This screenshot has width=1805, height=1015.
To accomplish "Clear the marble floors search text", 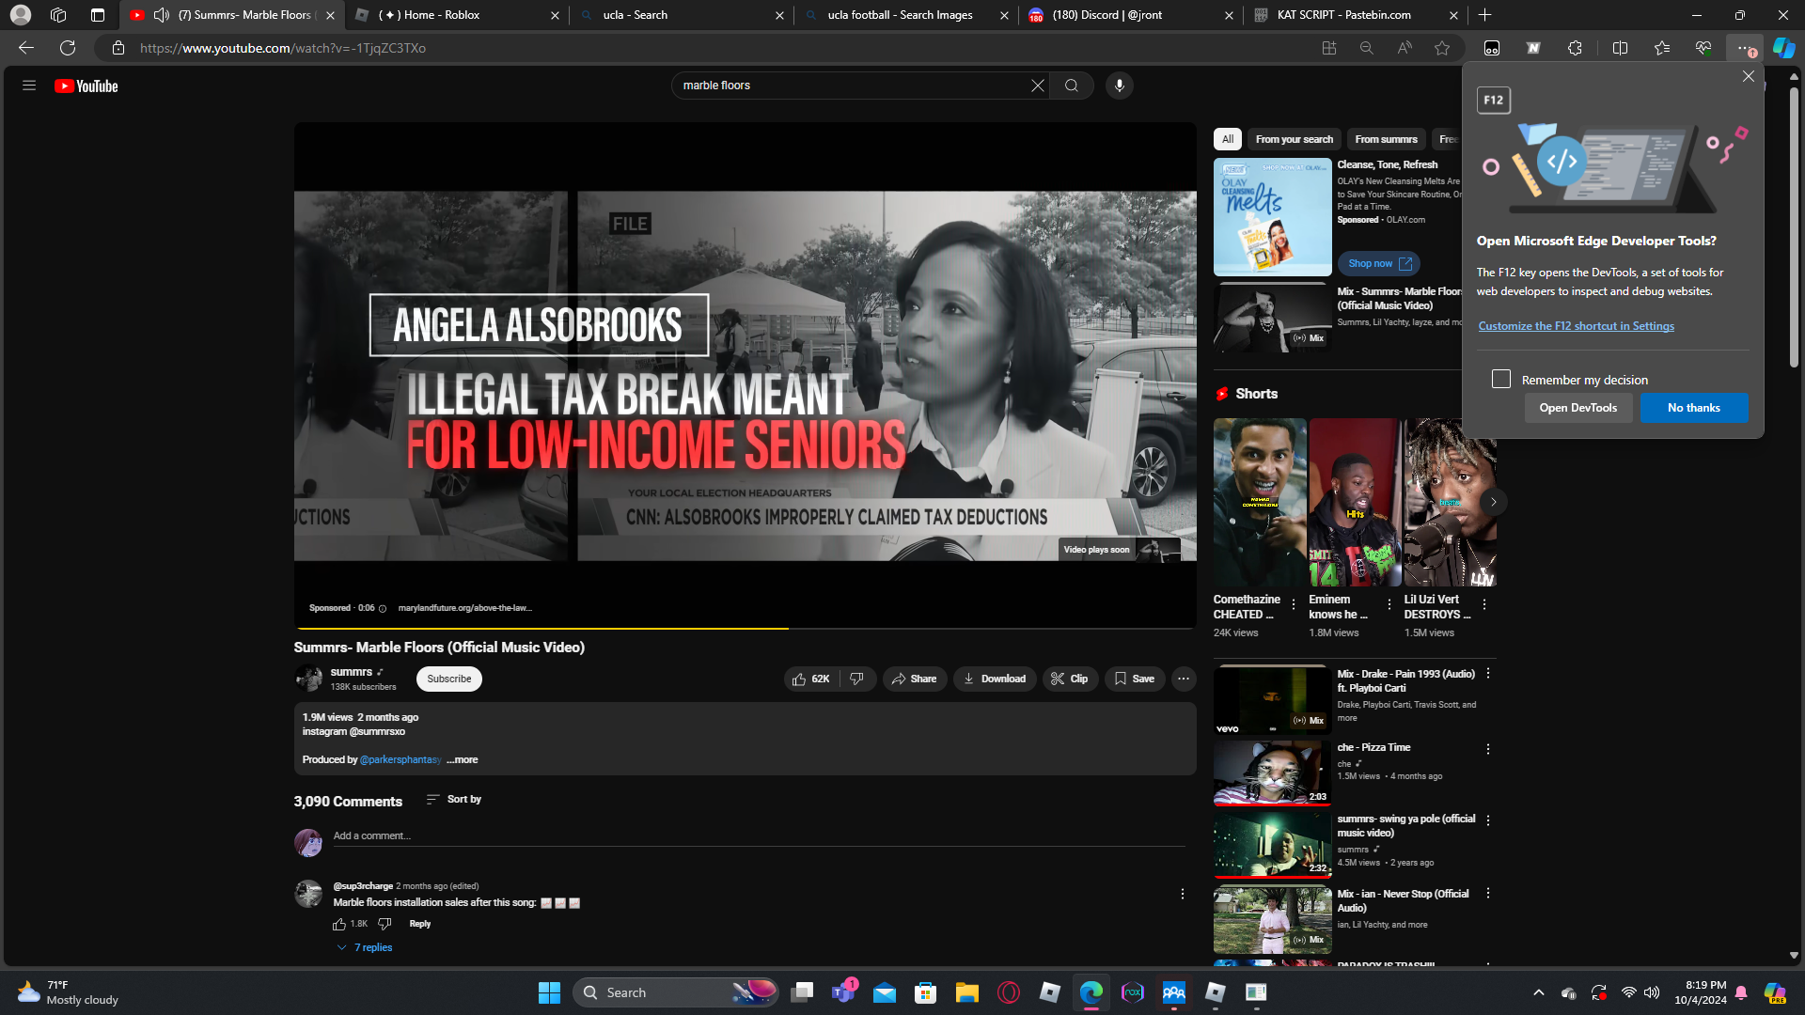I will (1037, 86).
